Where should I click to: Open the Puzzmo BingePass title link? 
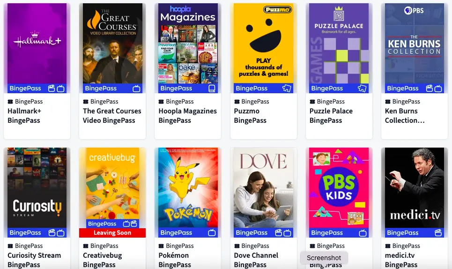(250, 116)
